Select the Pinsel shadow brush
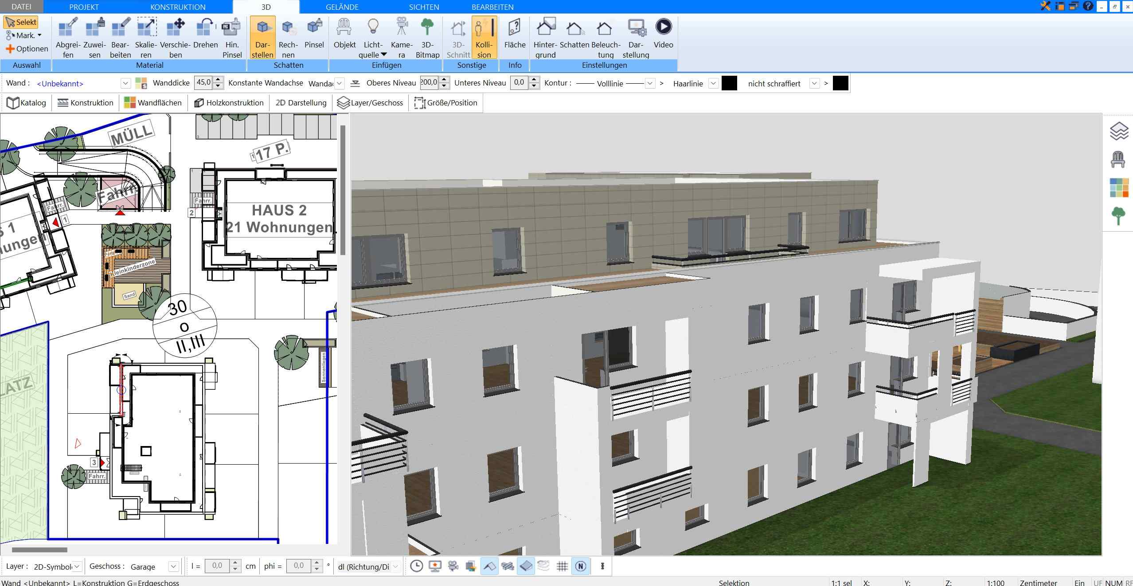The width and height of the screenshot is (1133, 586). [x=314, y=34]
